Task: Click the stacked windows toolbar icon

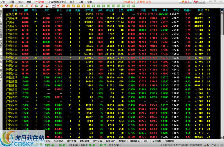Action: (x=37, y=6)
